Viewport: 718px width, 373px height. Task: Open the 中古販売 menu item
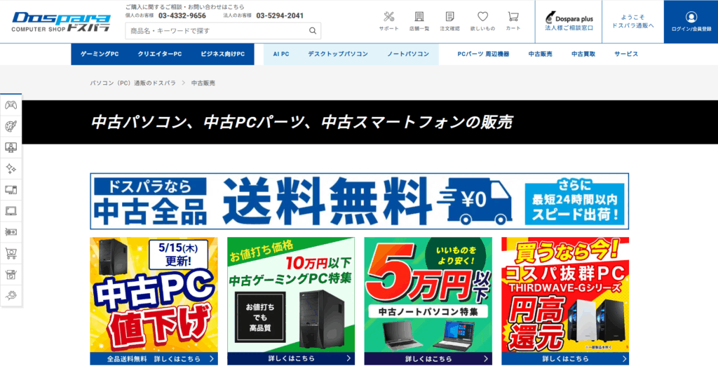[x=541, y=54]
